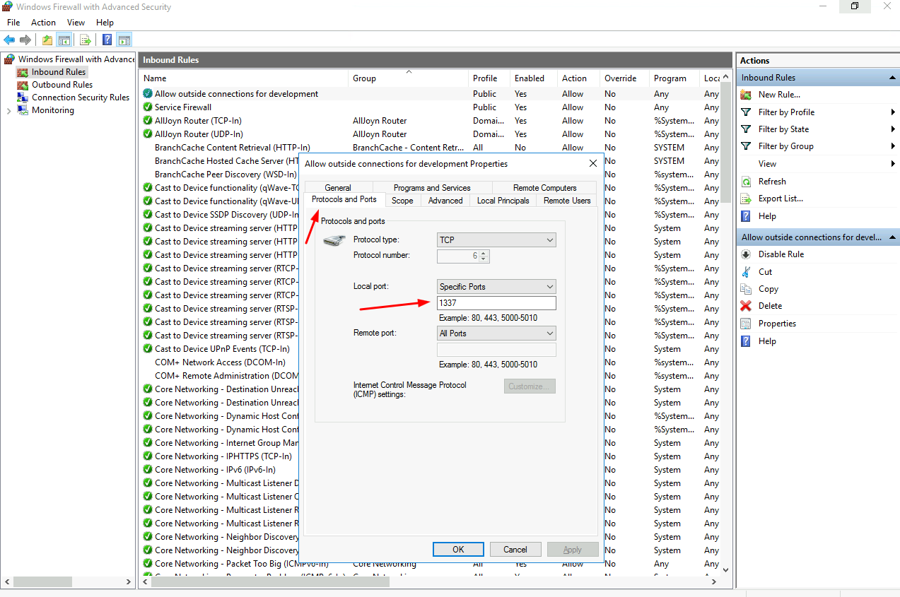Click Disable Rule in the Actions pane

[781, 254]
